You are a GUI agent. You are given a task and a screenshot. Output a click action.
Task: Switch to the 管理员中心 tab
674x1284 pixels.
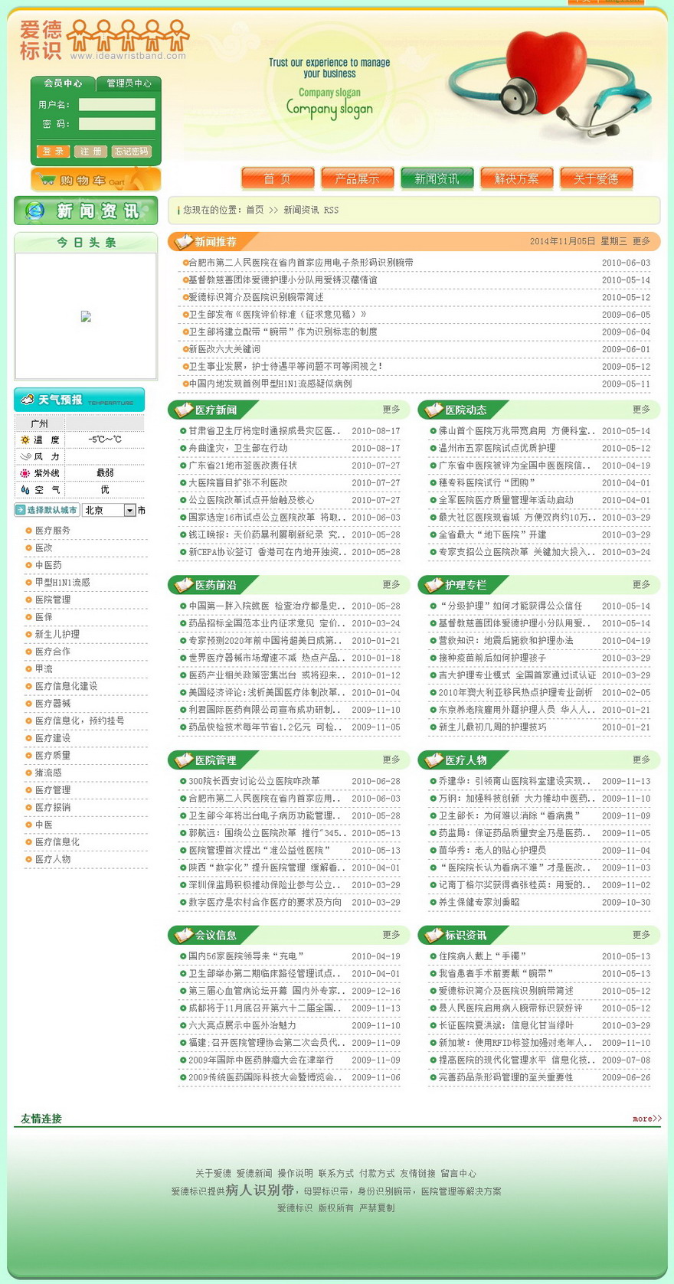tap(129, 83)
